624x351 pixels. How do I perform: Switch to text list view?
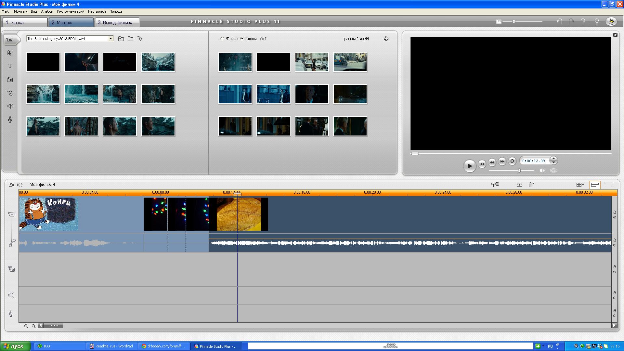[609, 185]
